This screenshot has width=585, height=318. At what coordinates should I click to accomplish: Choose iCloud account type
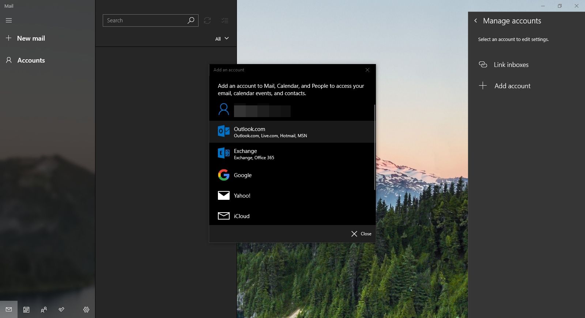coord(292,216)
